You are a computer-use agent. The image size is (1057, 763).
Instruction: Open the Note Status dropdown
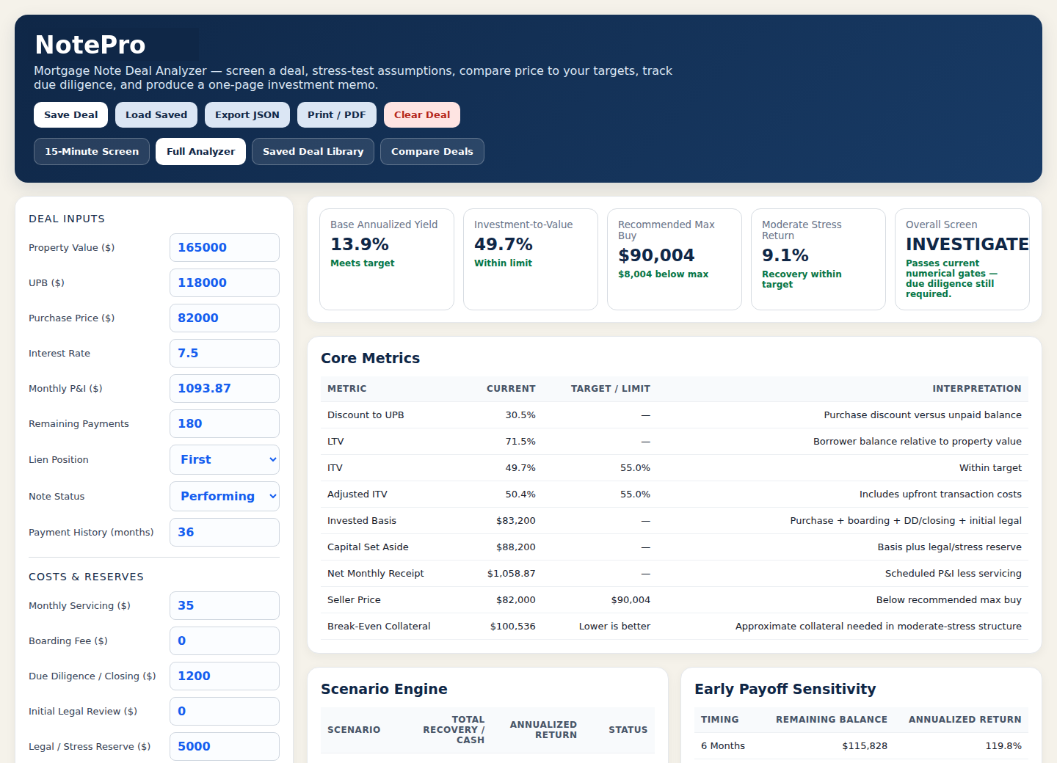pos(225,497)
